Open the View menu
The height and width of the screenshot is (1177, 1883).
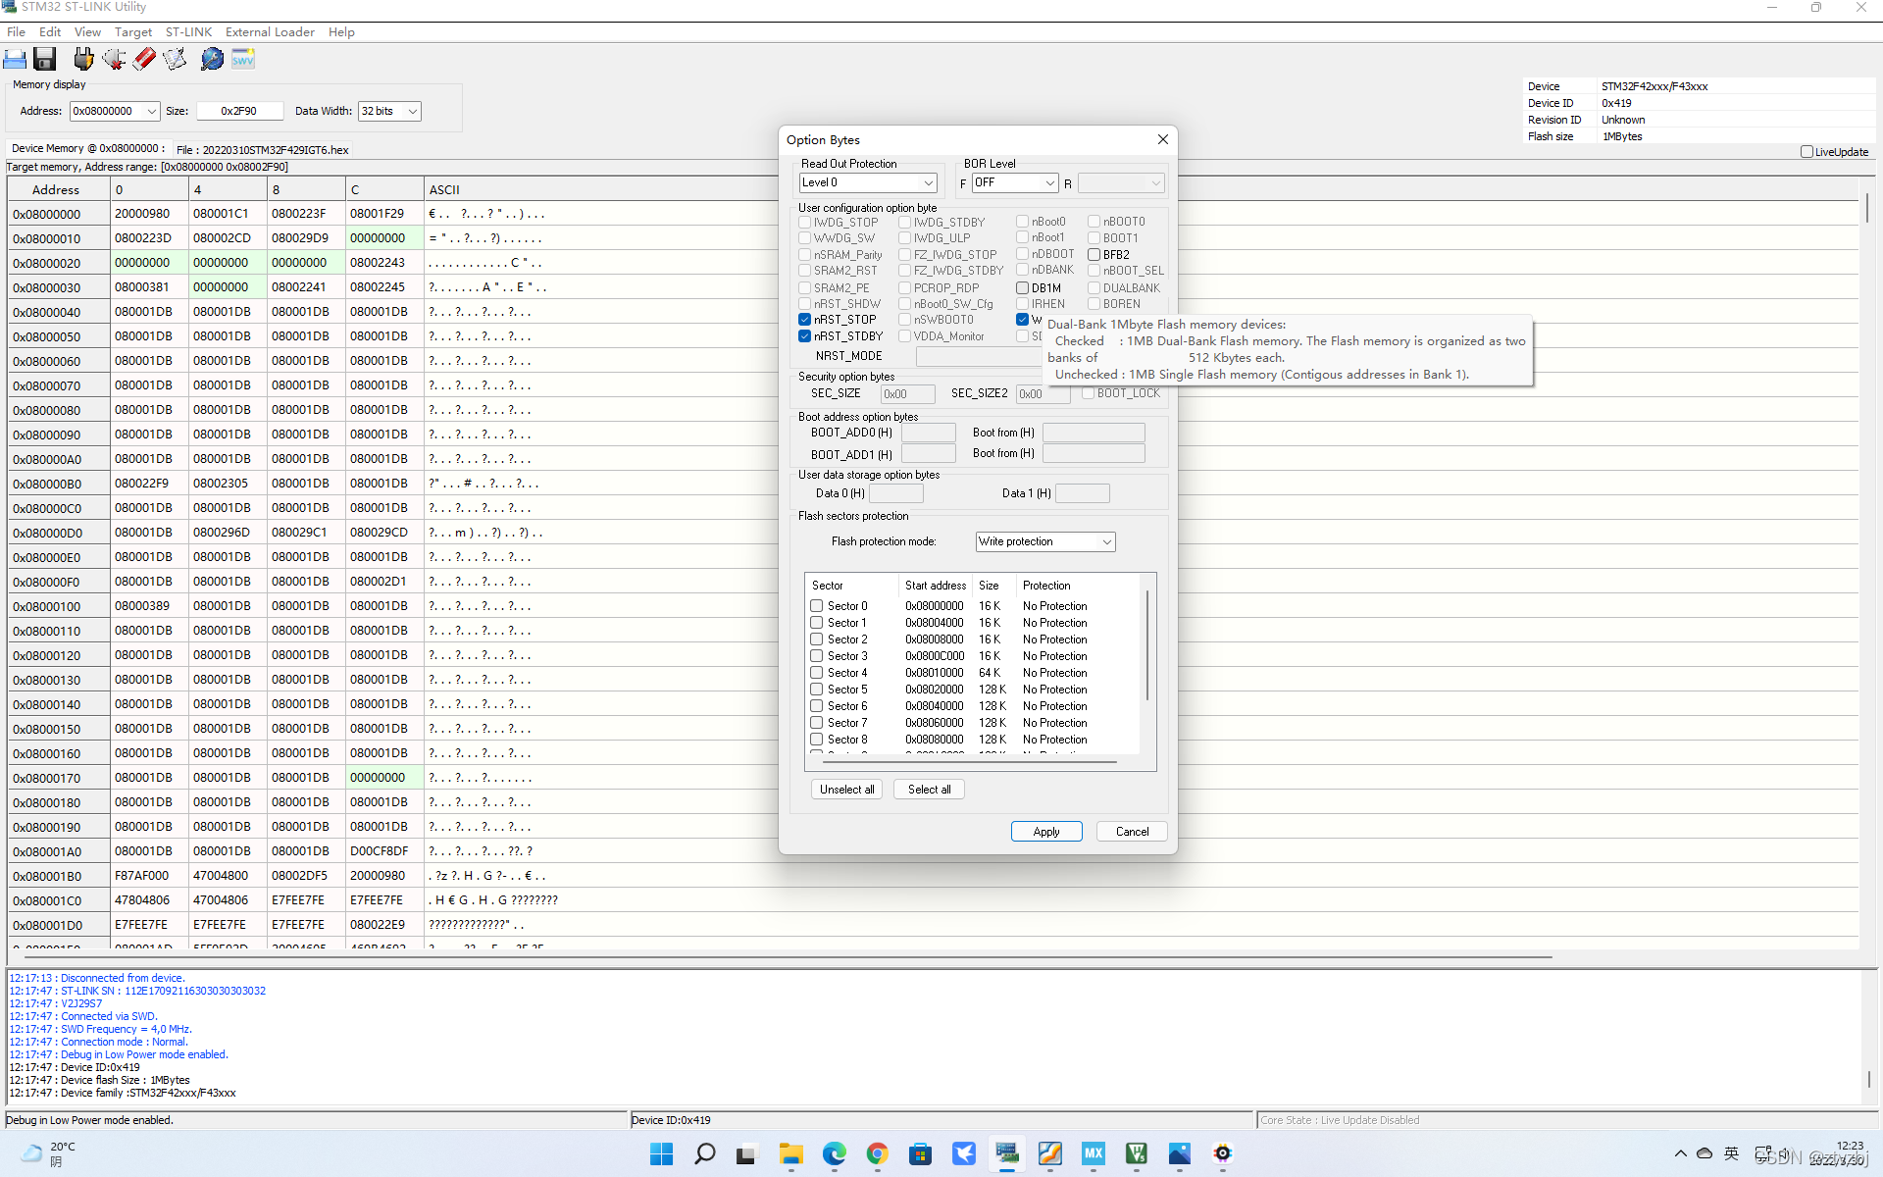click(87, 31)
